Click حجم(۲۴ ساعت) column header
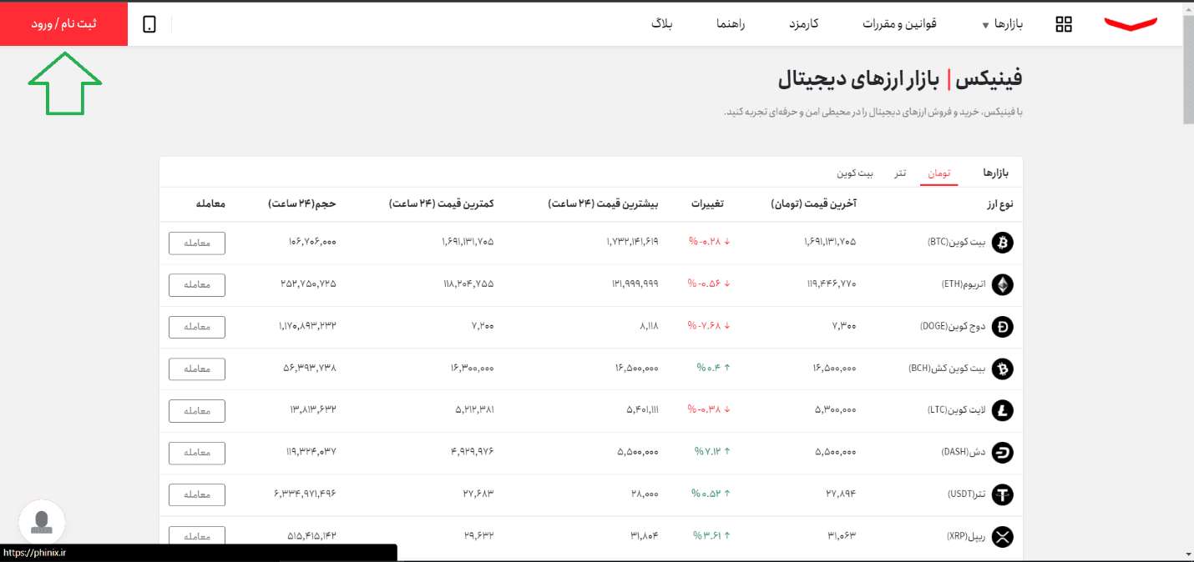This screenshot has width=1194, height=562. 302,203
